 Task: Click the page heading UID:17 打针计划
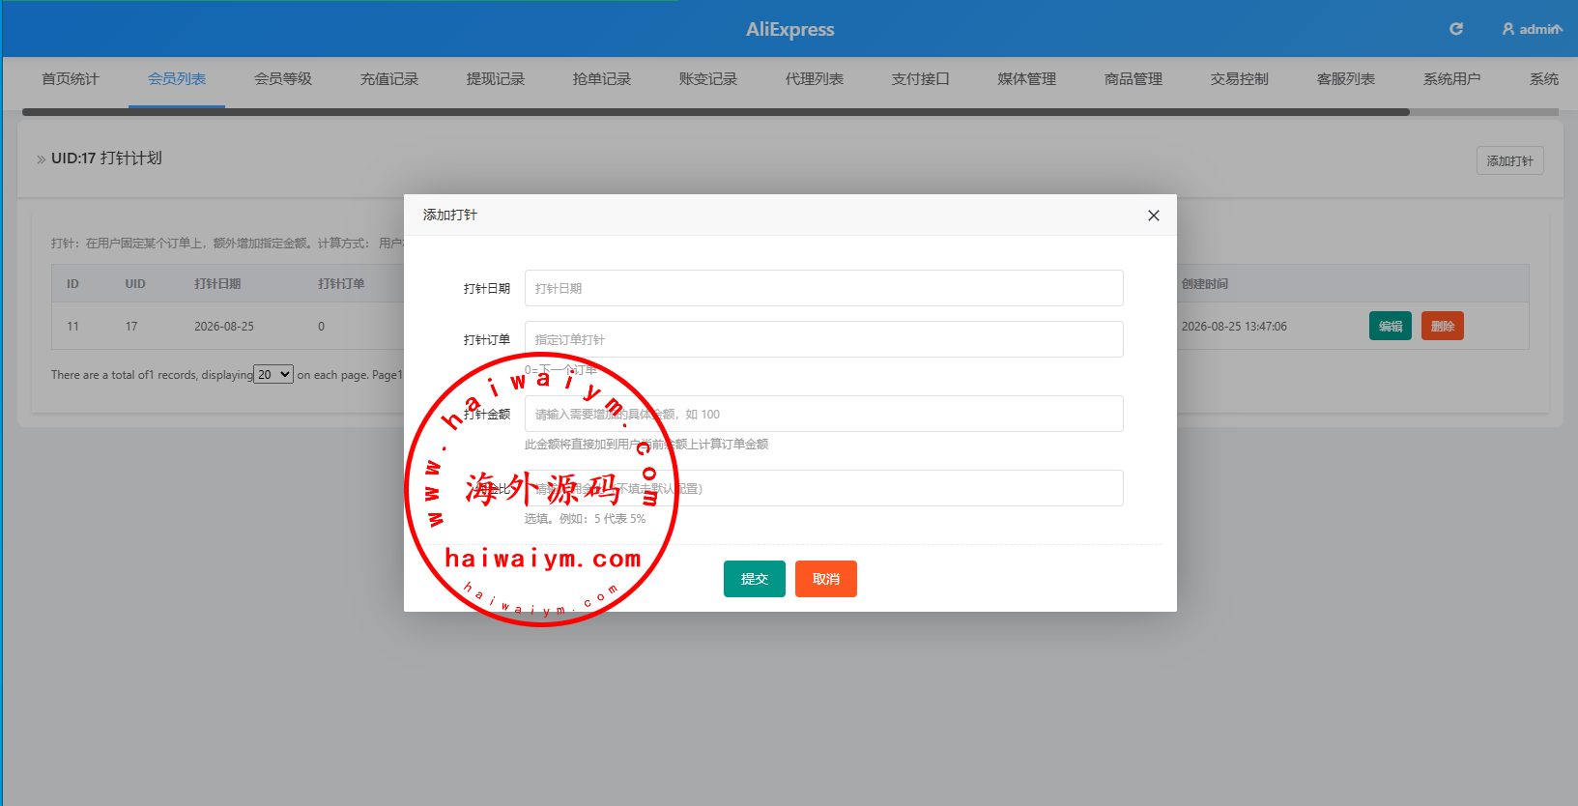tap(106, 158)
